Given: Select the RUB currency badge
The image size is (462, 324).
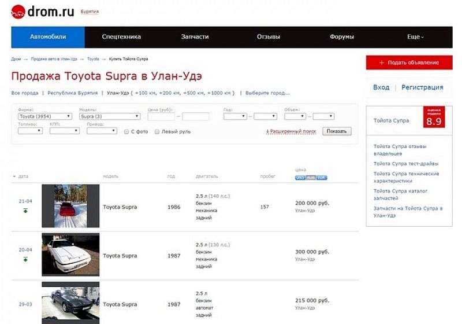Looking at the screenshot, I should click(x=311, y=178).
